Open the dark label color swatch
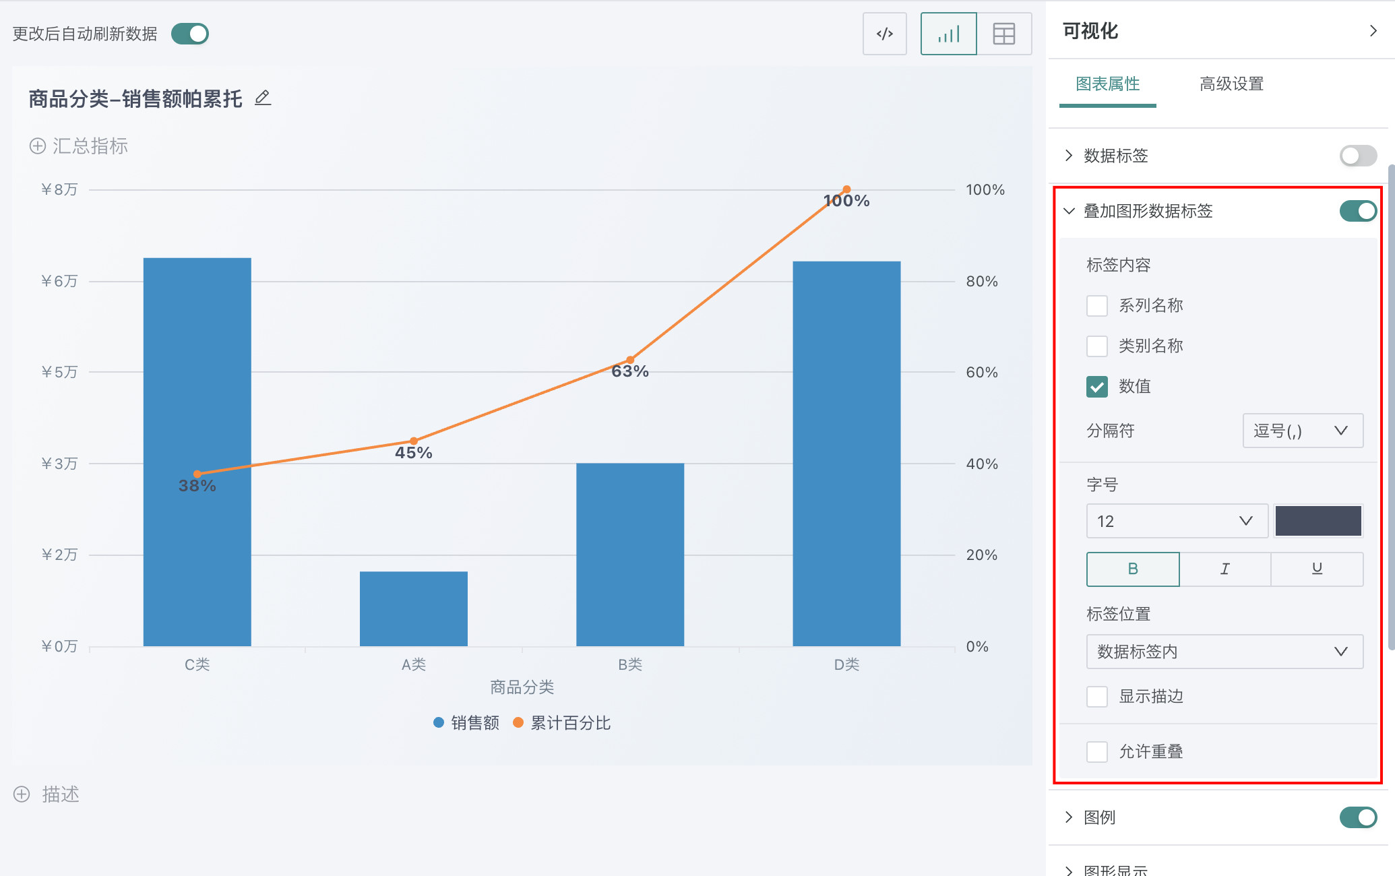The image size is (1395, 876). tap(1318, 521)
